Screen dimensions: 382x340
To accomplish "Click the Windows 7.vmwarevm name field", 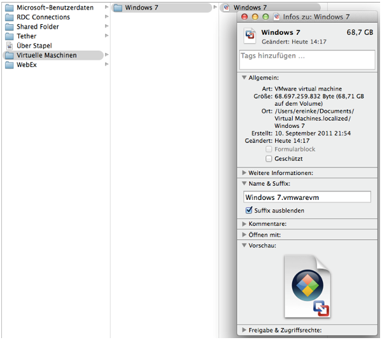I will point(307,197).
